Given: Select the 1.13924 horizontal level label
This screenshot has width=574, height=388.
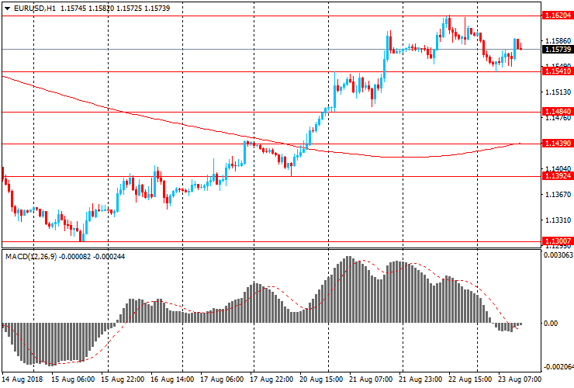Looking at the screenshot, I should 558,176.
